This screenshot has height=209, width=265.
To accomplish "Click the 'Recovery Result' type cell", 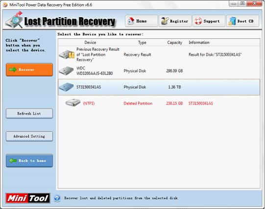I will [x=137, y=54].
